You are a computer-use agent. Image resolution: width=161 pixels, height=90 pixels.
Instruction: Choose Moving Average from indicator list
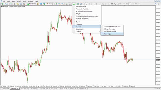tap(81, 7)
